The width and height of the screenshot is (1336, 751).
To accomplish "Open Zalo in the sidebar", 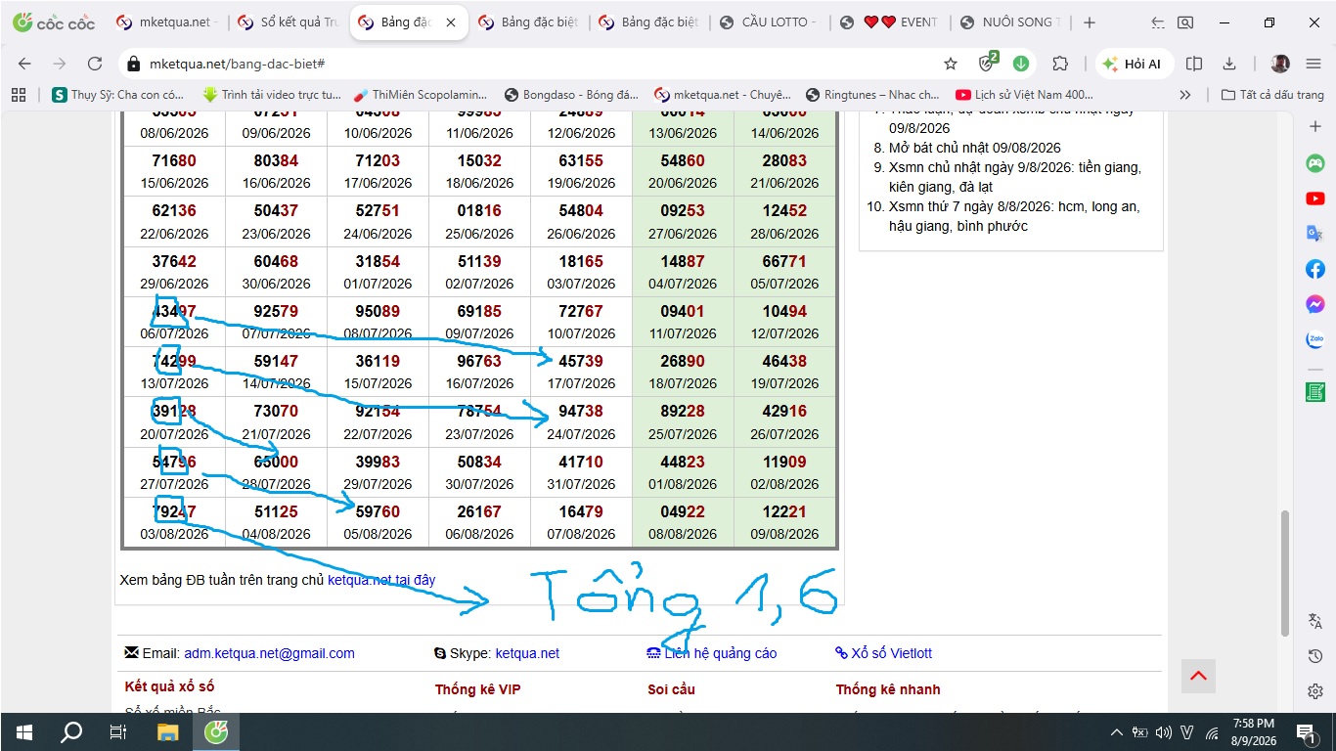I will (x=1315, y=340).
